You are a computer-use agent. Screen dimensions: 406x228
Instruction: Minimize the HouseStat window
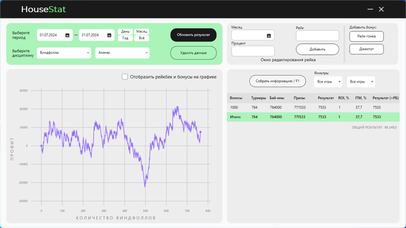[370, 9]
